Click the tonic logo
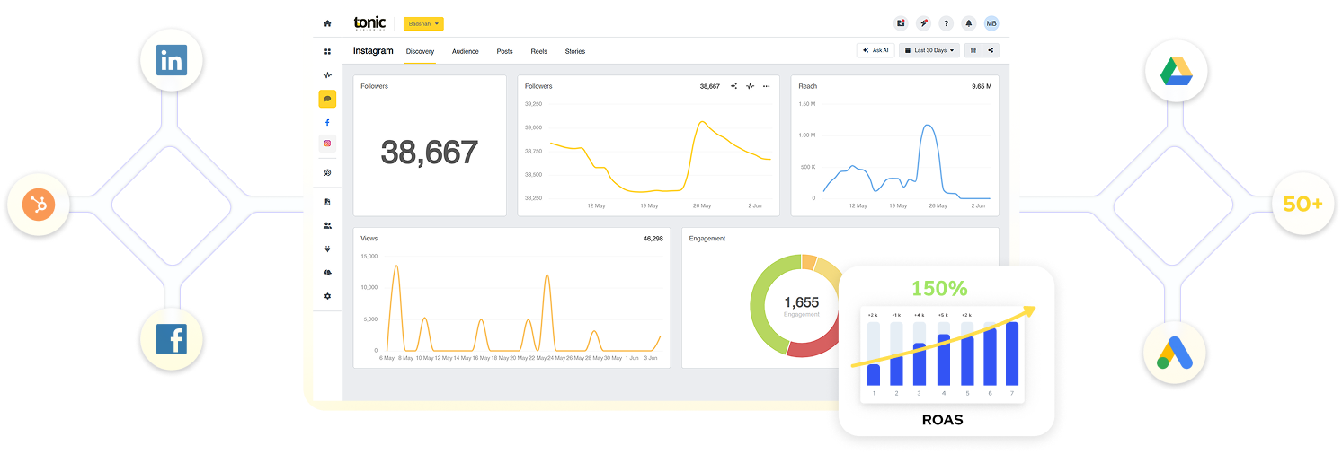1342x454 pixels. [x=369, y=23]
